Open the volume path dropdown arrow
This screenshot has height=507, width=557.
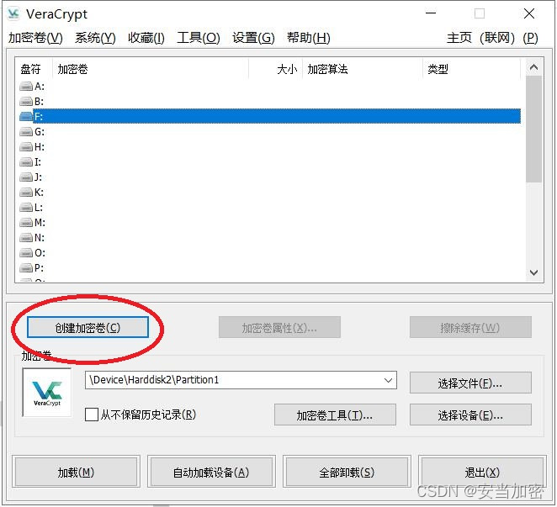click(388, 380)
